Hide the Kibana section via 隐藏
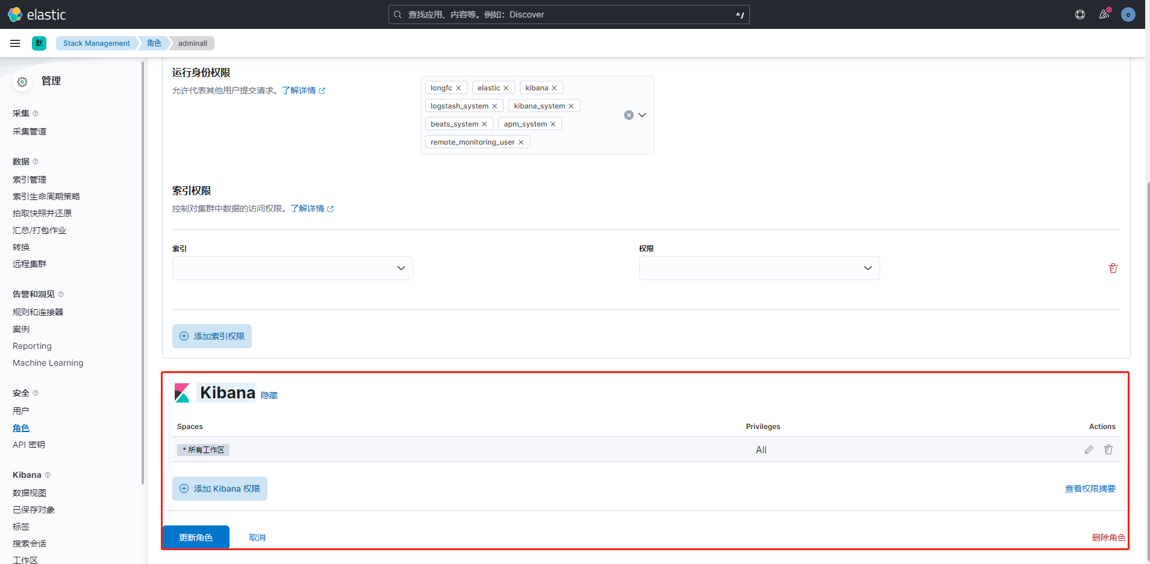 [269, 395]
